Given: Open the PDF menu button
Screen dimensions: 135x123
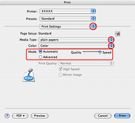Looking at the screenshot, I should coord(20,116).
